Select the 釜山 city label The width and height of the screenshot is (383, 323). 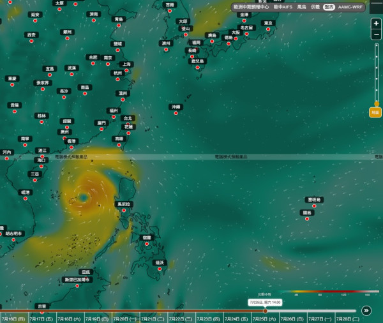pos(186,28)
